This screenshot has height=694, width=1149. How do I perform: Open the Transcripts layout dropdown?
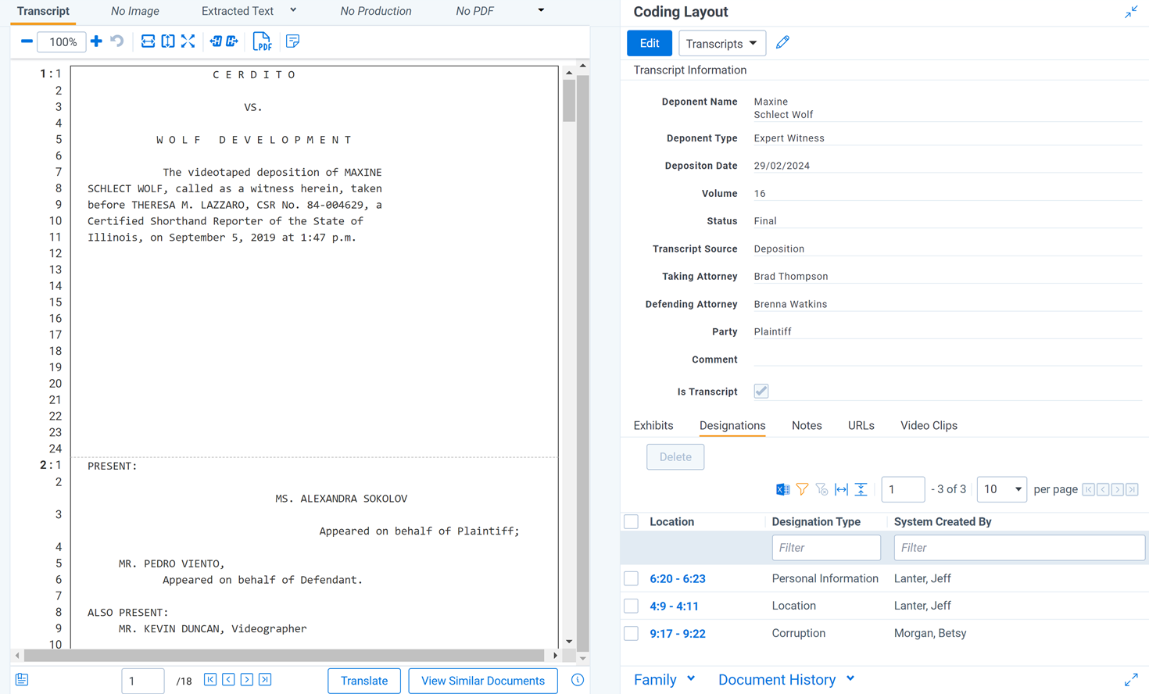point(722,43)
